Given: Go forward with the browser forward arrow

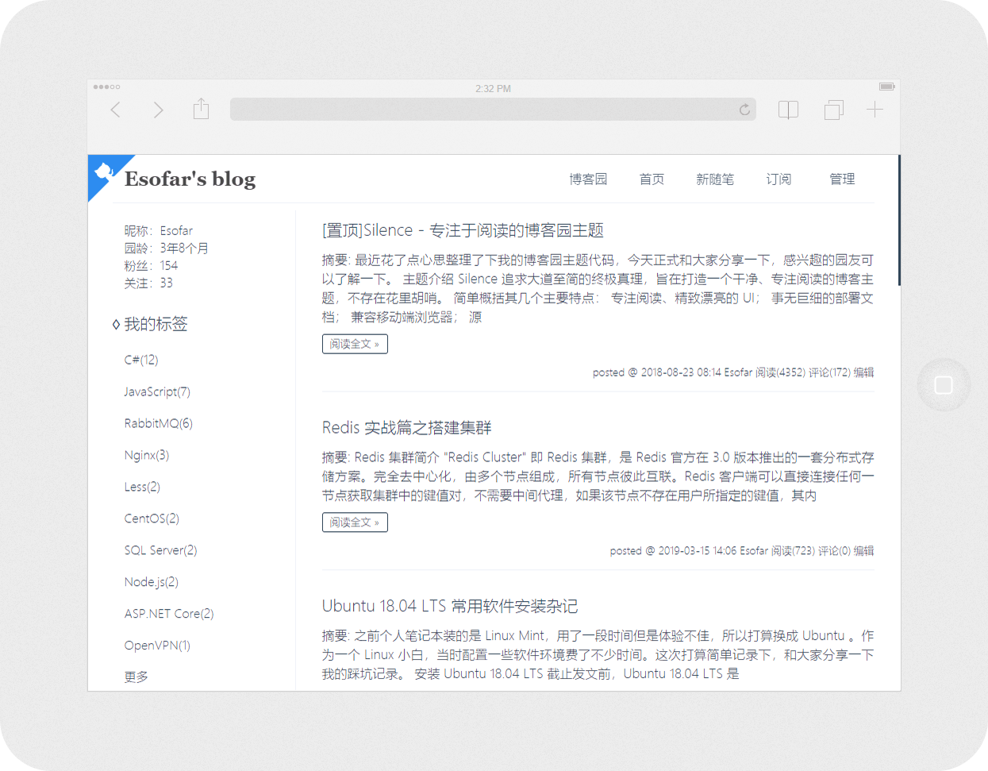Looking at the screenshot, I should click(158, 110).
